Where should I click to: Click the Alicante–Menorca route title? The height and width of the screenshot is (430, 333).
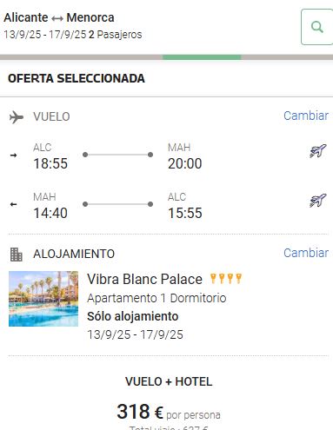(x=59, y=17)
